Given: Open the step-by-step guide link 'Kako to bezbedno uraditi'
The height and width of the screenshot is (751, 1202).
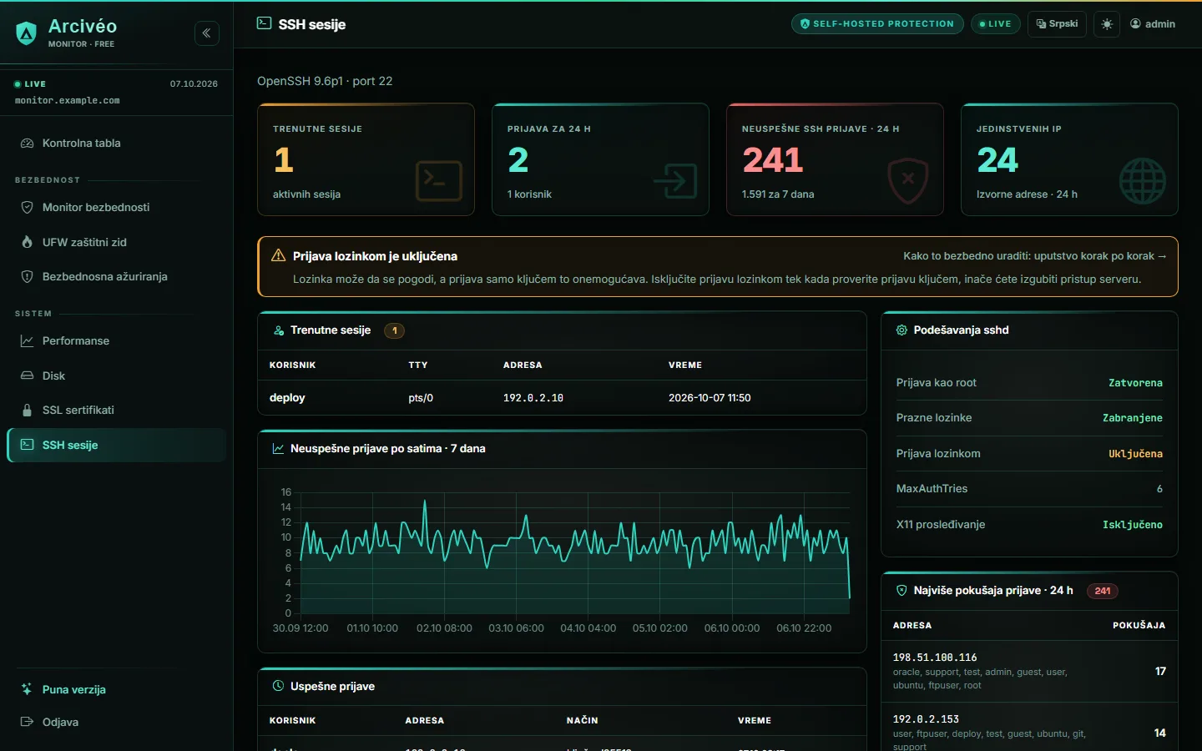Looking at the screenshot, I should point(1035,256).
